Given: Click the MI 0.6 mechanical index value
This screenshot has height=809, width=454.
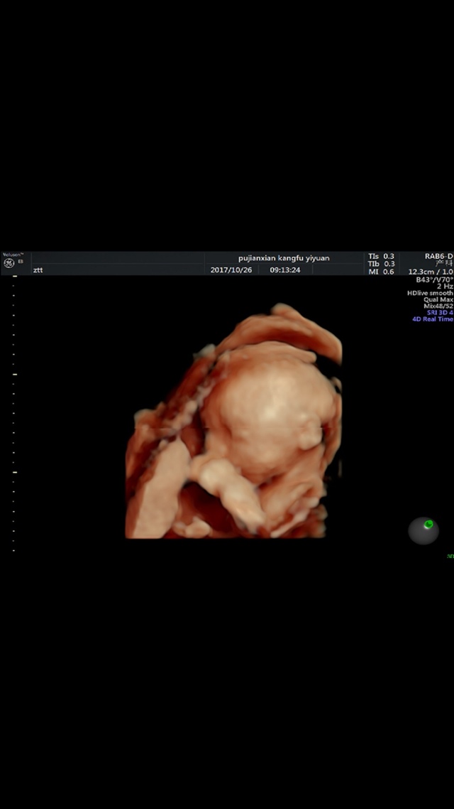Looking at the screenshot, I should click(381, 272).
